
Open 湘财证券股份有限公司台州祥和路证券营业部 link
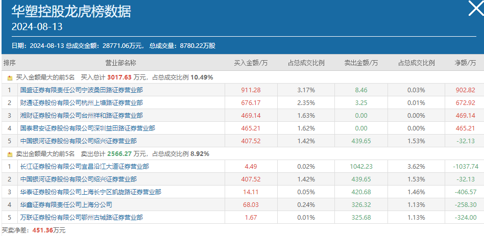(82, 116)
